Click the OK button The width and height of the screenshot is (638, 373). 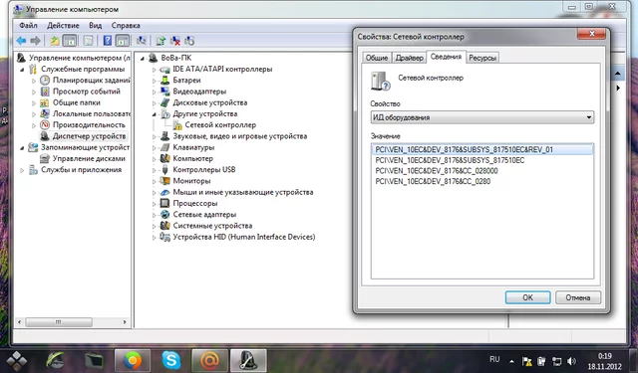(527, 297)
